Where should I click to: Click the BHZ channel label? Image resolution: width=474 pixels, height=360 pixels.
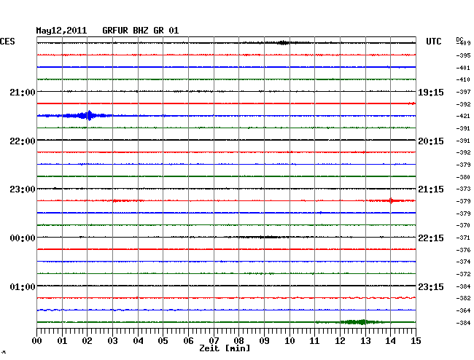141,31
